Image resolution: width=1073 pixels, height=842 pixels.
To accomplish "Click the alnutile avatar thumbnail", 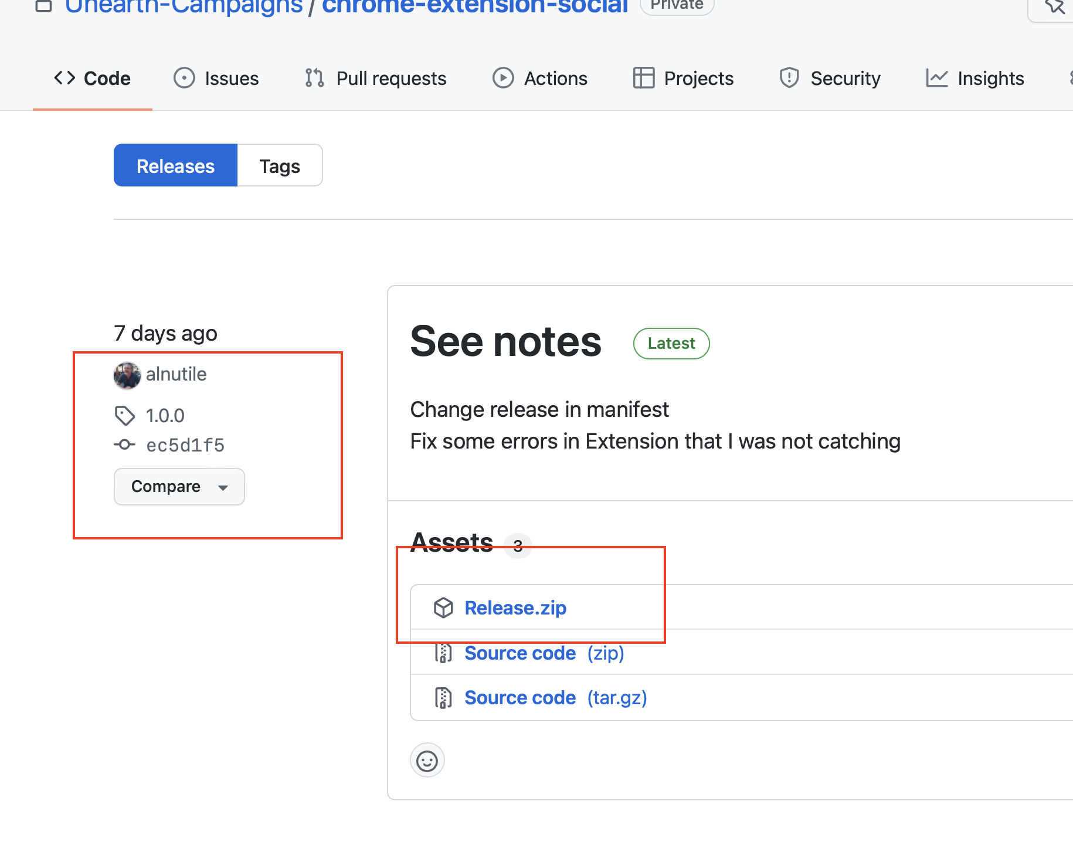I will point(126,375).
